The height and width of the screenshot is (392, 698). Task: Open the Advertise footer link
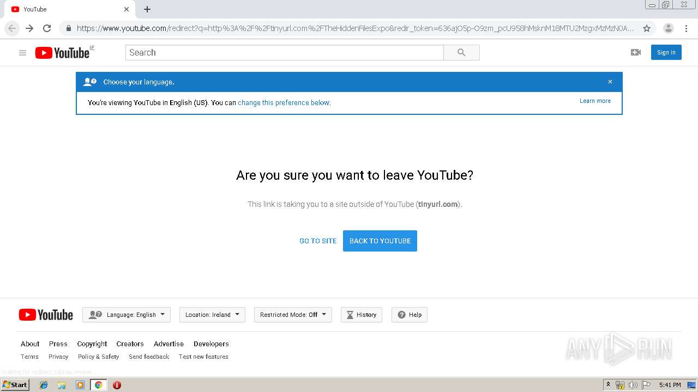pyautogui.click(x=169, y=344)
